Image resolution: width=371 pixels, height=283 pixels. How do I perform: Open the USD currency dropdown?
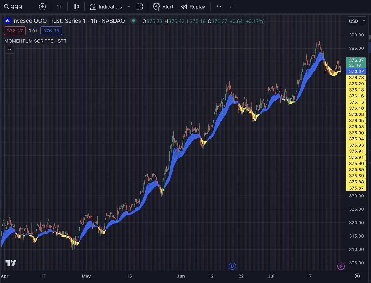pyautogui.click(x=356, y=21)
